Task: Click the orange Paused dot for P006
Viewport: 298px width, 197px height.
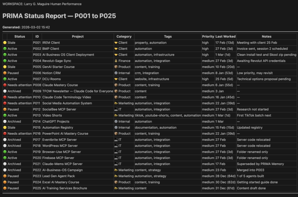Action: click(5, 73)
